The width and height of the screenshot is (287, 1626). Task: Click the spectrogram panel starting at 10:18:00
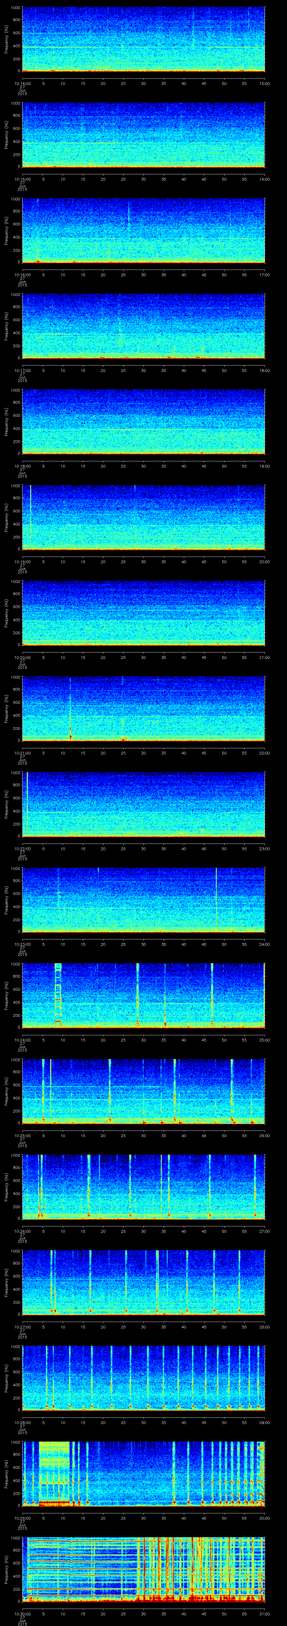[144, 422]
